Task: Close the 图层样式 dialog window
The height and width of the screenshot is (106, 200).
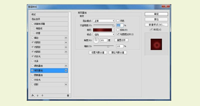Action: [166, 6]
